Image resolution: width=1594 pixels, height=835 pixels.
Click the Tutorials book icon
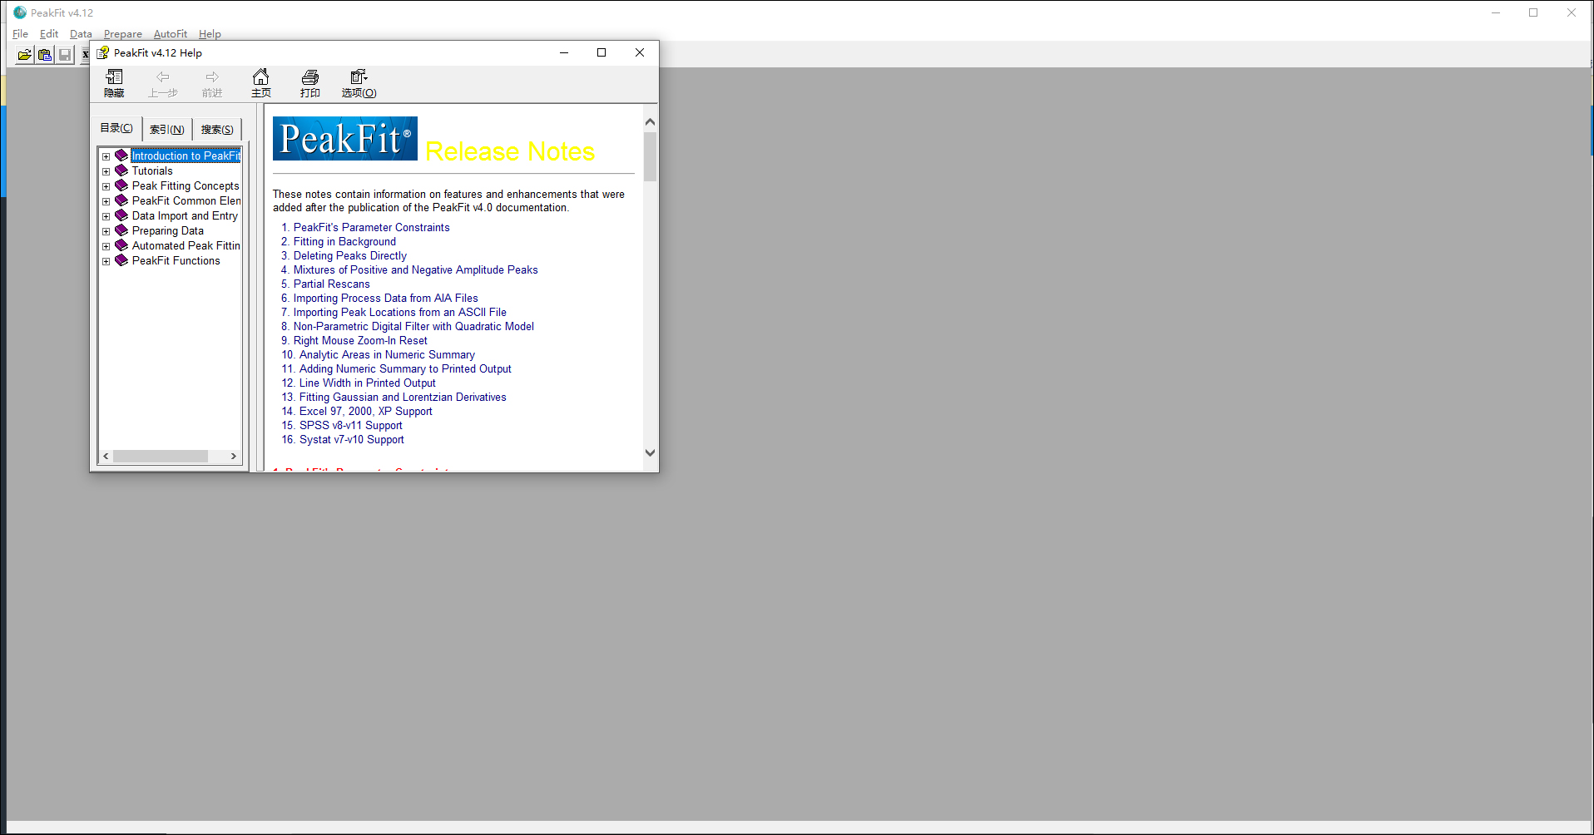[121, 170]
